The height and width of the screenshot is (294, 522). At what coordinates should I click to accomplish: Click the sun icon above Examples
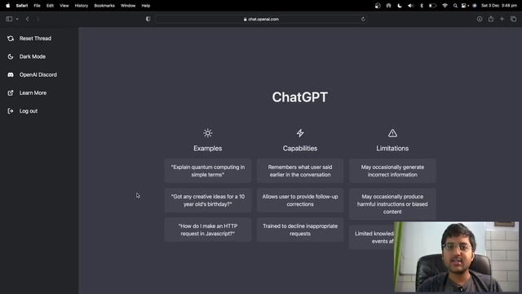tap(208, 133)
